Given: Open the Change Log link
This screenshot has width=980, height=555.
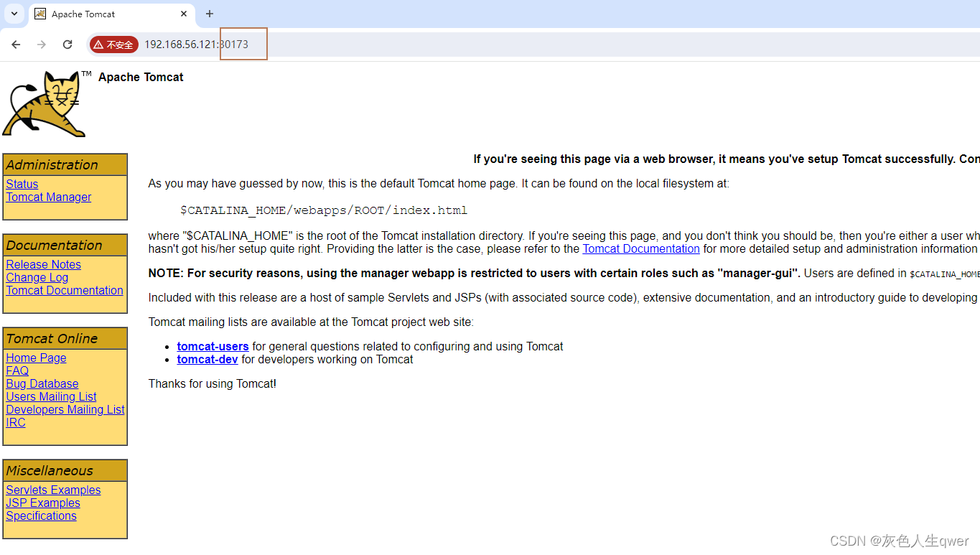Looking at the screenshot, I should [x=37, y=277].
